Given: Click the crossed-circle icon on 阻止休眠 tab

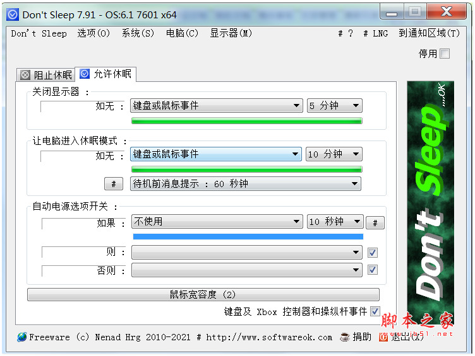Looking at the screenshot, I should [x=25, y=74].
